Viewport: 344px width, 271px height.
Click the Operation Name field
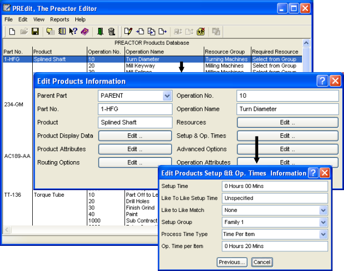(x=288, y=109)
